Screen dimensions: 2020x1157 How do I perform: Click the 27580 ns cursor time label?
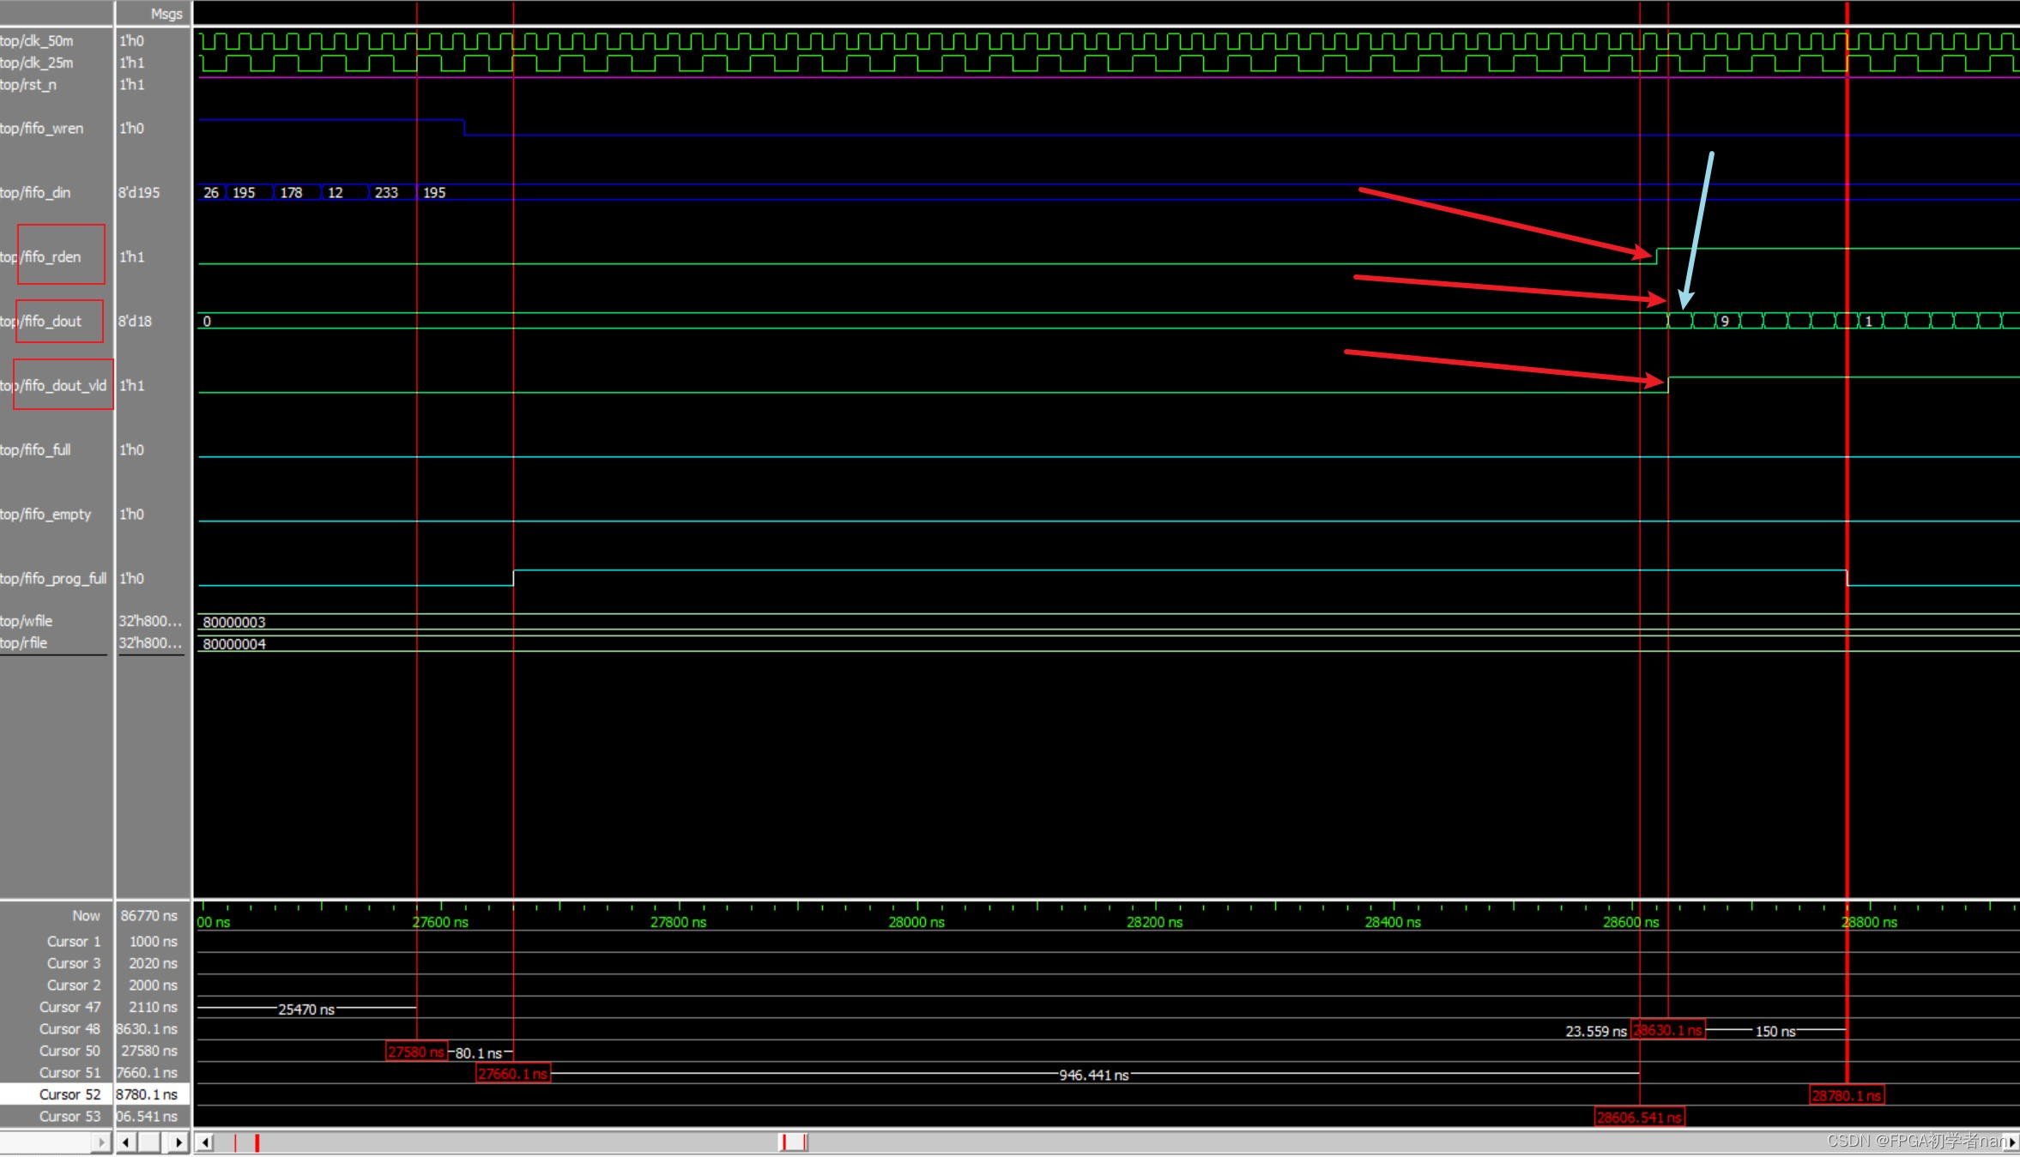coord(415,1052)
